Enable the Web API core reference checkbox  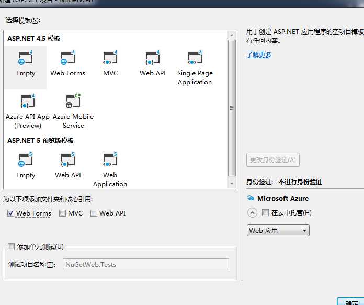[94, 213]
